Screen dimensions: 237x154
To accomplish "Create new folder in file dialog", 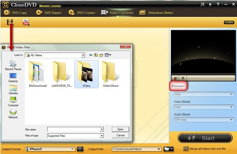I will point(101,55).
